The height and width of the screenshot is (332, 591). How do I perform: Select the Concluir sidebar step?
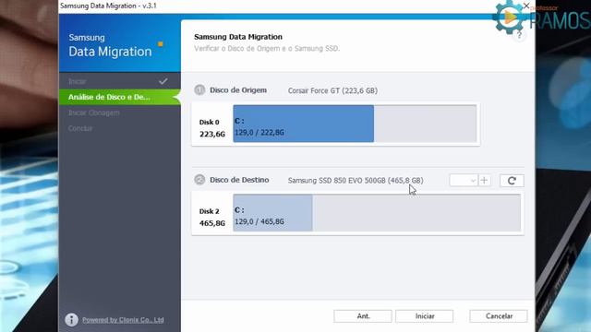[x=119, y=129]
